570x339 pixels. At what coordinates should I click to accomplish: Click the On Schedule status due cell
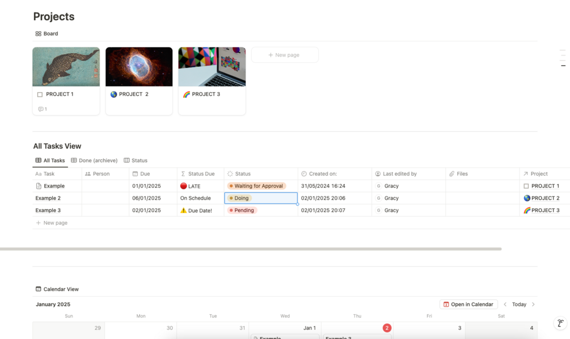point(201,198)
